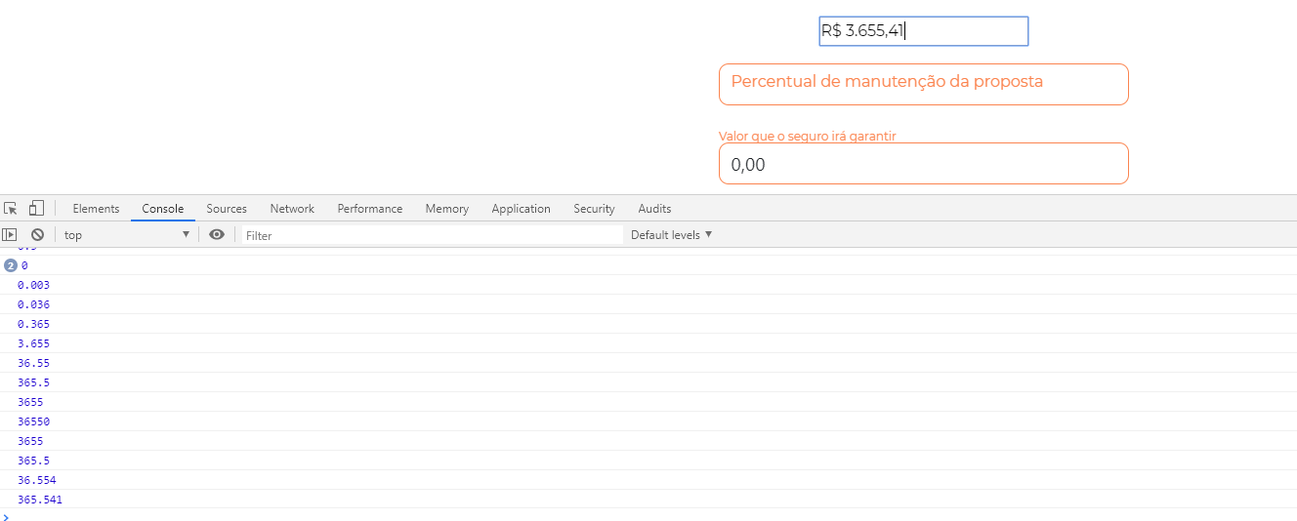Clear console with the ban icon
Screen dimensions: 1297x521
tap(37, 235)
